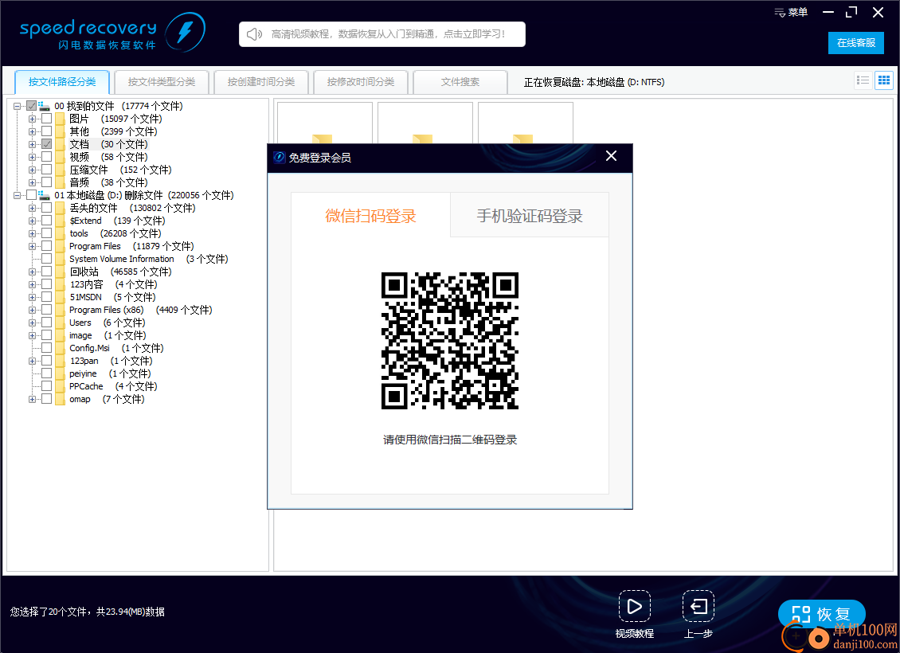Select the 123pan tree row

(x=111, y=361)
